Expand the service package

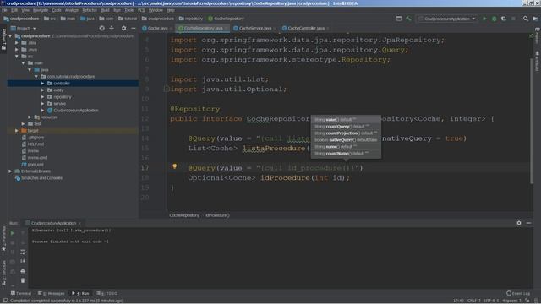tap(42, 103)
